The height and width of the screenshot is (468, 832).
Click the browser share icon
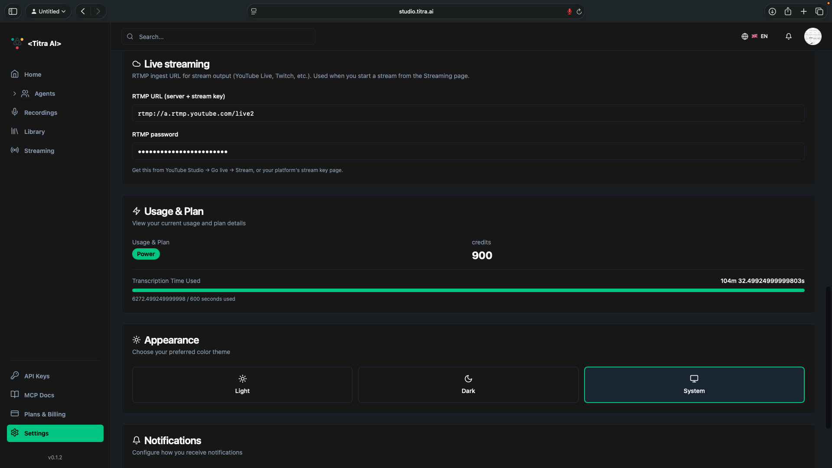(x=788, y=11)
